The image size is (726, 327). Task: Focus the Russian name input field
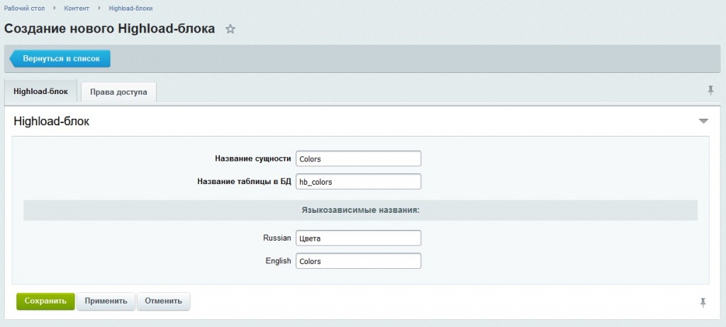pyautogui.click(x=358, y=239)
